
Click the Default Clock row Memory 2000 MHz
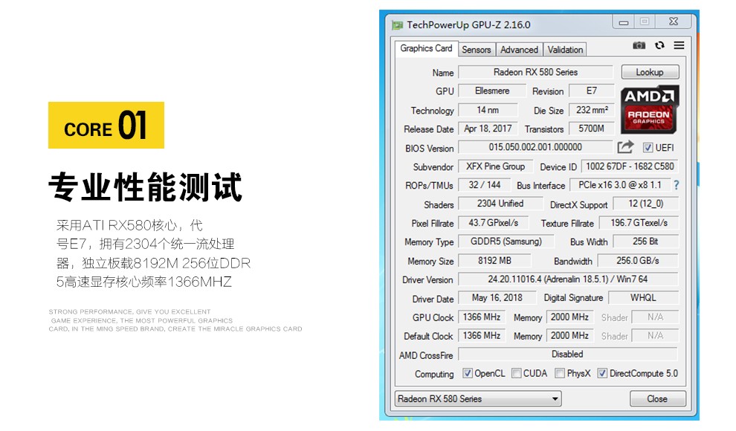(569, 336)
